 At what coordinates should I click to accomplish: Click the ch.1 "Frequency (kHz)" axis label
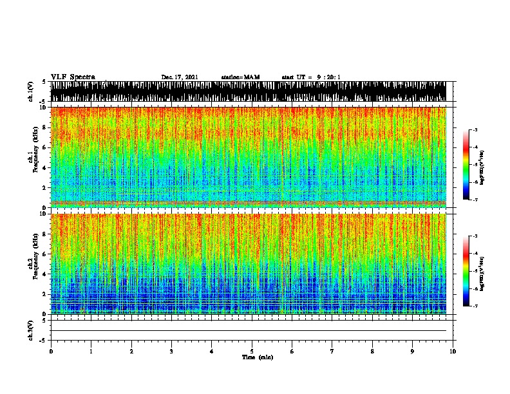click(x=35, y=149)
